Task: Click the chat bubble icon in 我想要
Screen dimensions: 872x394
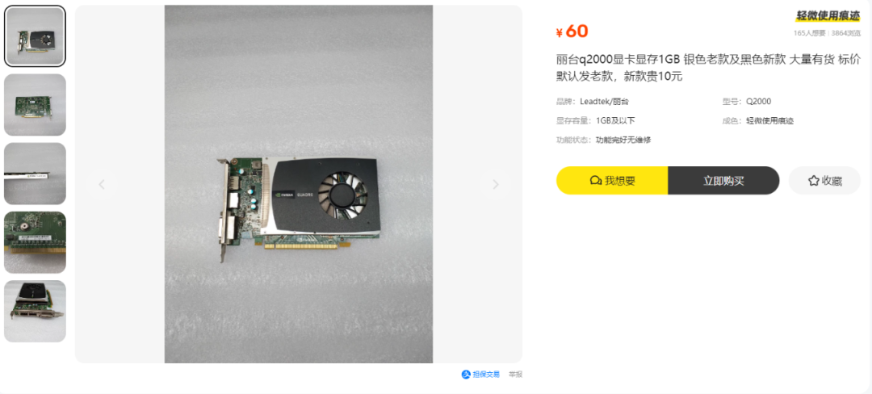Action: pos(596,181)
